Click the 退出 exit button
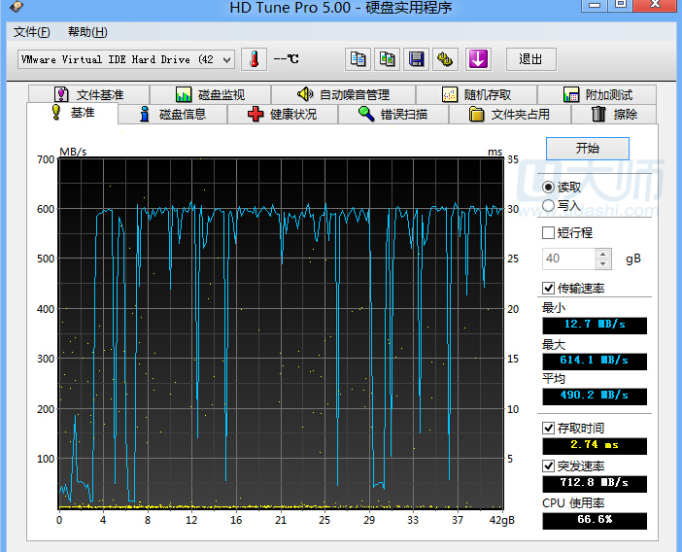Screen dimensions: 682x552 (x=530, y=59)
